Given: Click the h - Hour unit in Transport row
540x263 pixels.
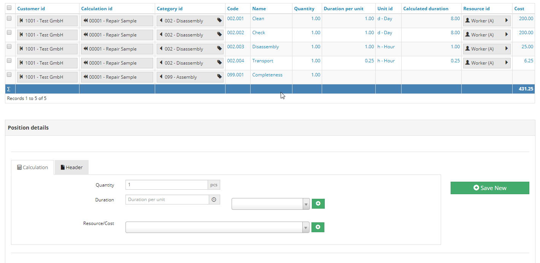Looking at the screenshot, I should [386, 61].
